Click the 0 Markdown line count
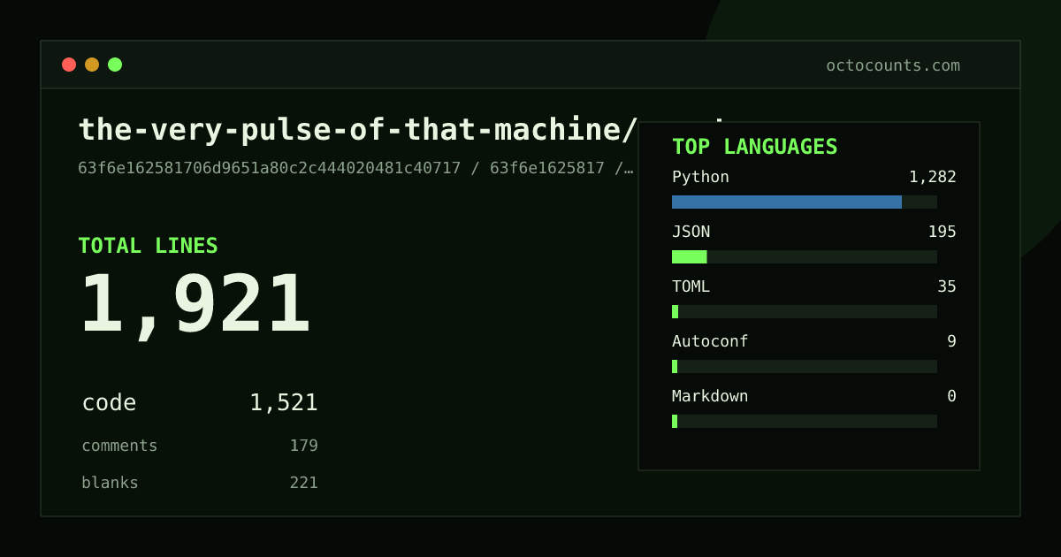Viewport: 1061px width, 557px height. 951,396
